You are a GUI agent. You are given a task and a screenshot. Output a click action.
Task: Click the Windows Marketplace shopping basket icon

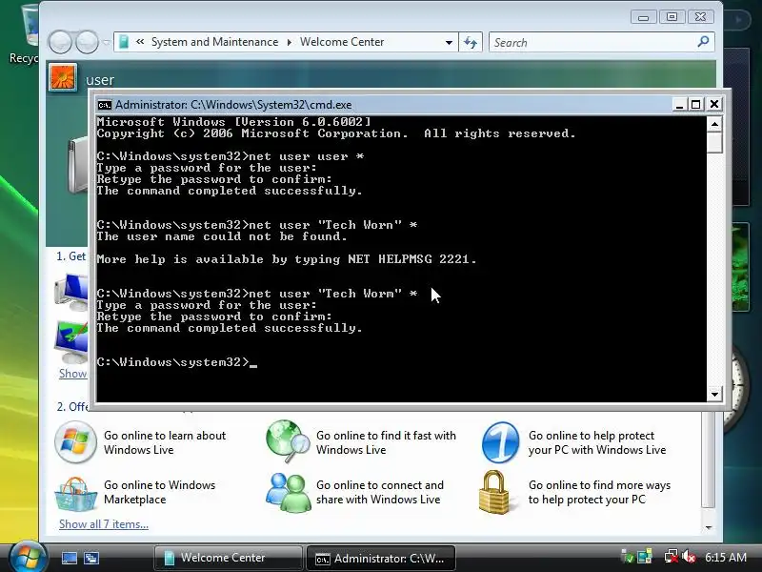point(76,494)
